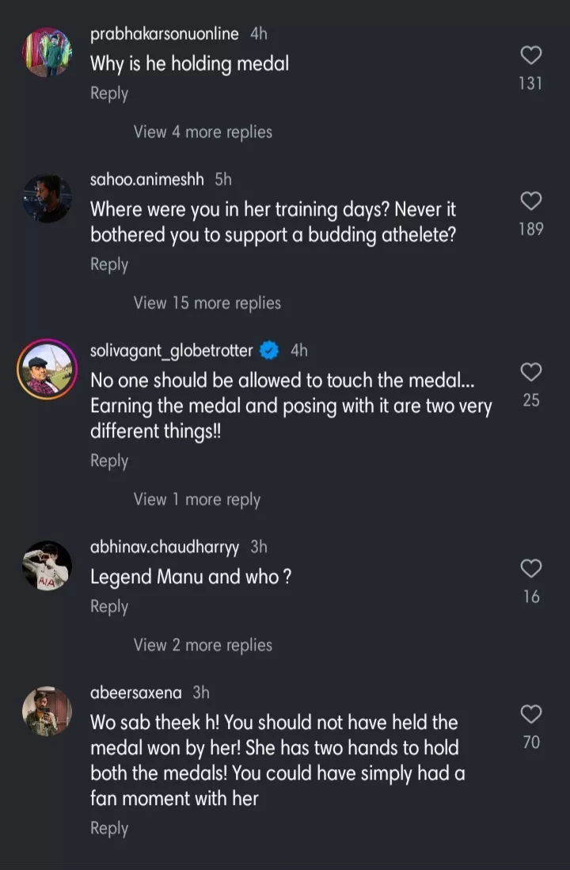The image size is (570, 870).
Task: Open abhinav.chaudharryy username link
Action: pyautogui.click(x=165, y=547)
